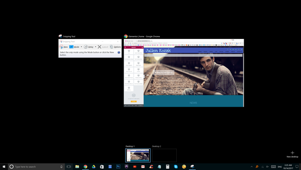Screen dimensions: 301x170
Task: Click the Cortana circle icon
Action: pyautogui.click(x=11, y=167)
